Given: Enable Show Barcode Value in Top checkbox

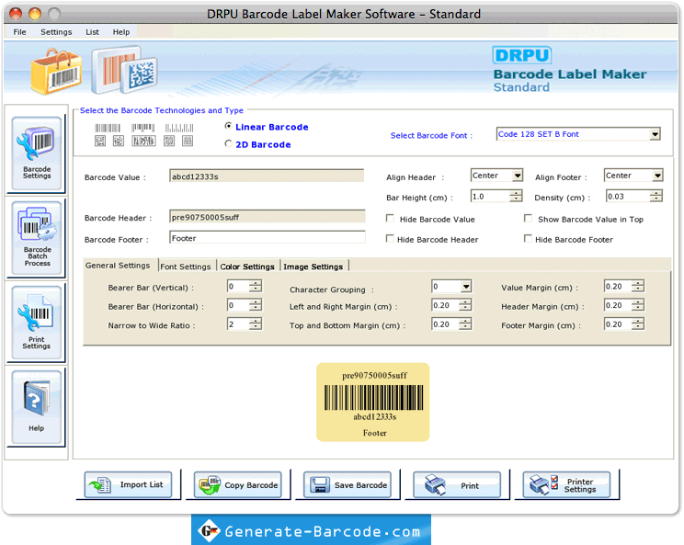Looking at the screenshot, I should pos(528,218).
